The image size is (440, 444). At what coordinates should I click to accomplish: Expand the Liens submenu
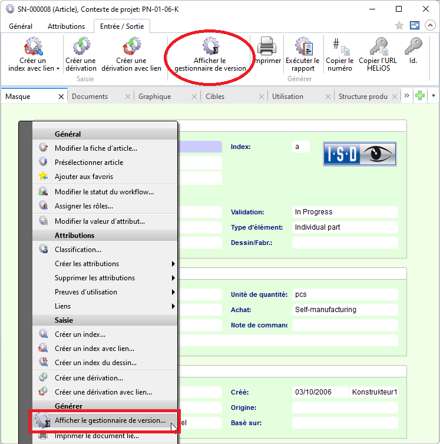pos(105,306)
